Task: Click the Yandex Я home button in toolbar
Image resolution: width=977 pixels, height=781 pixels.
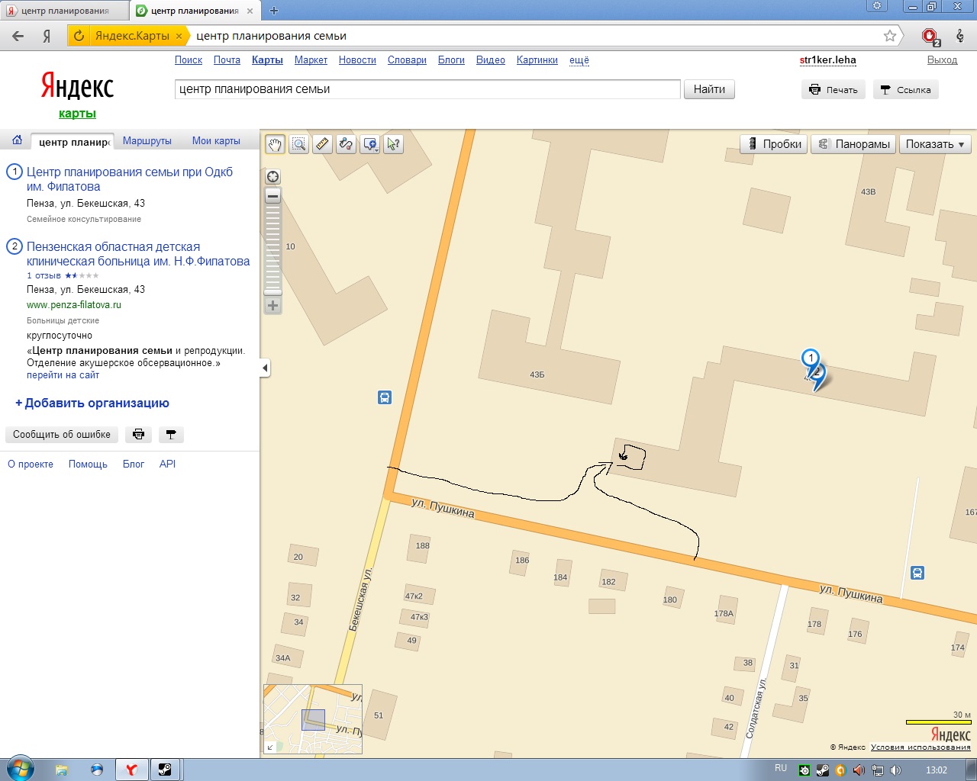Action: (47, 36)
